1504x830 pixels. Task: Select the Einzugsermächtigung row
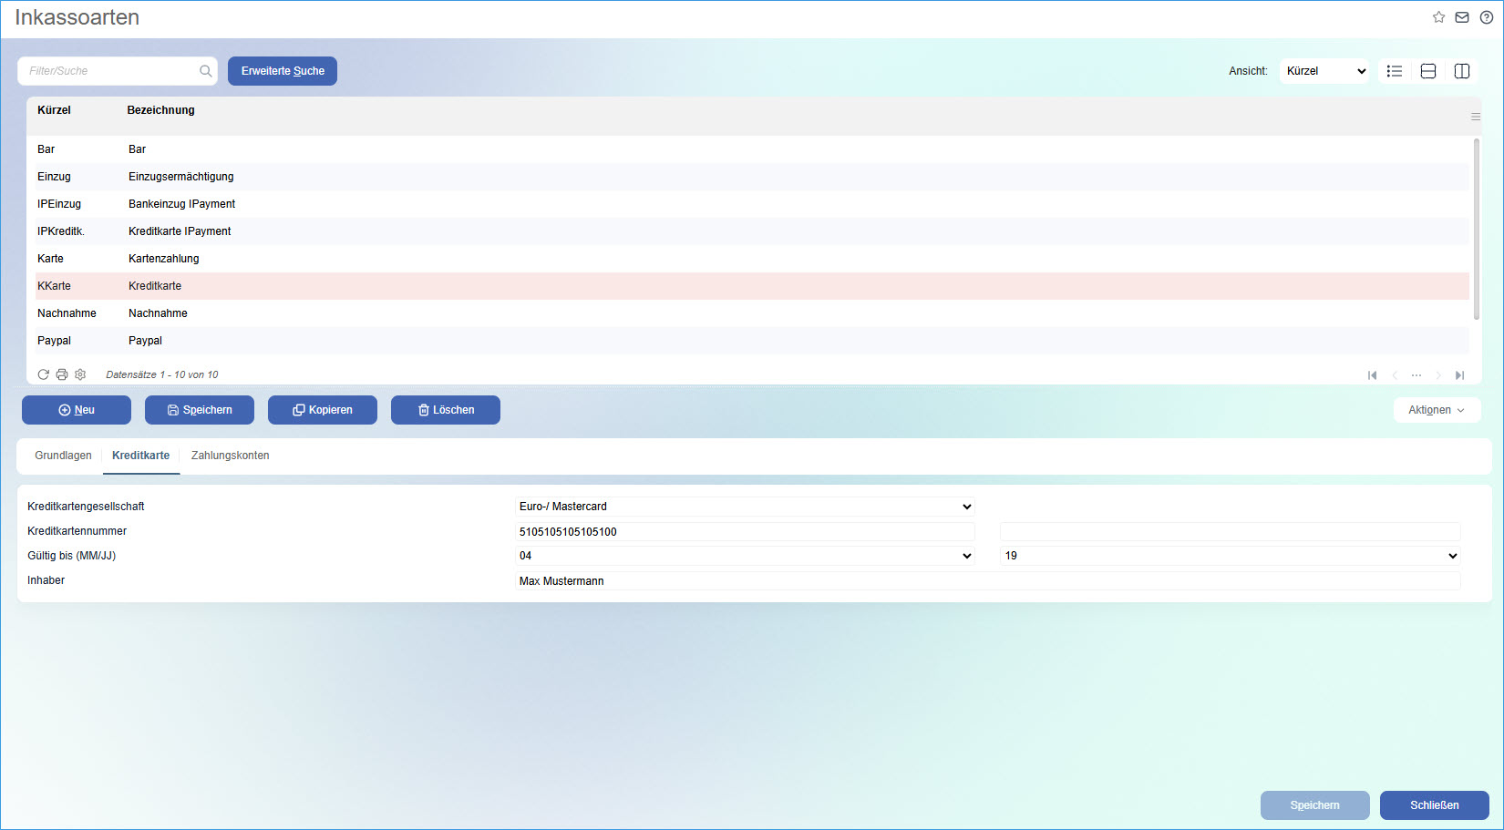click(x=752, y=177)
